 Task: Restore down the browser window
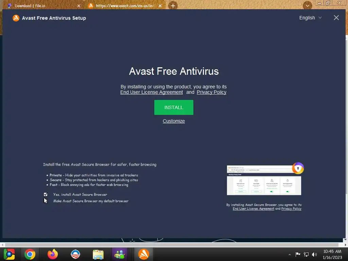[x=328, y=3]
